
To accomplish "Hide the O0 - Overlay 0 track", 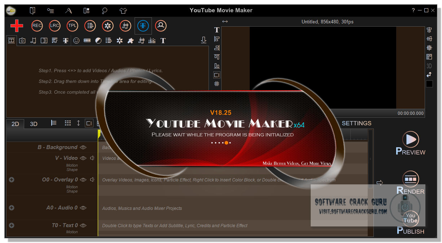I will pos(83,180).
